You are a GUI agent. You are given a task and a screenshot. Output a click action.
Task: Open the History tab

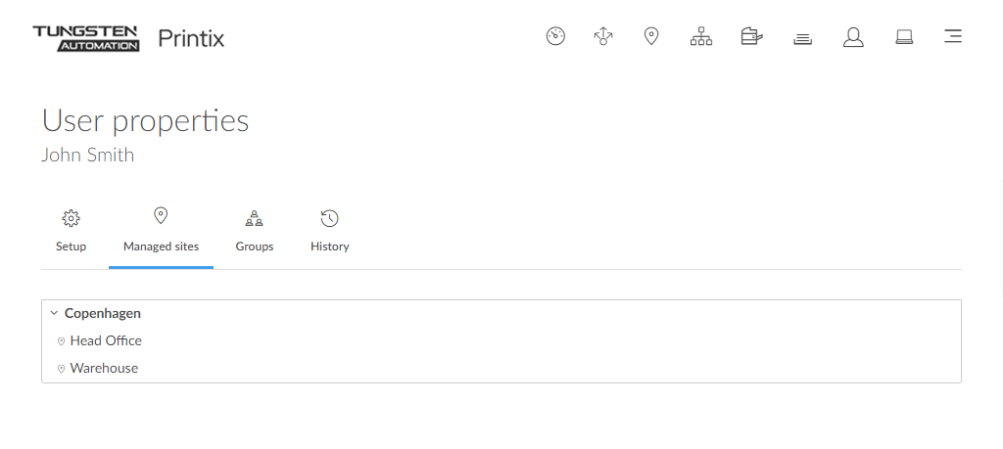[330, 232]
